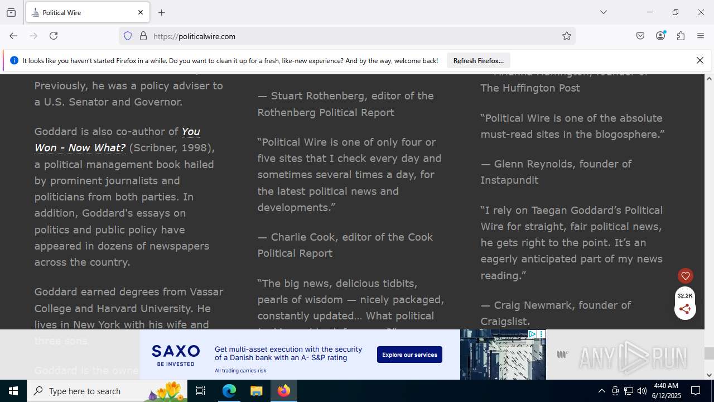Open the Windows notification center
Screen dimensions: 714x402
(x=696, y=391)
